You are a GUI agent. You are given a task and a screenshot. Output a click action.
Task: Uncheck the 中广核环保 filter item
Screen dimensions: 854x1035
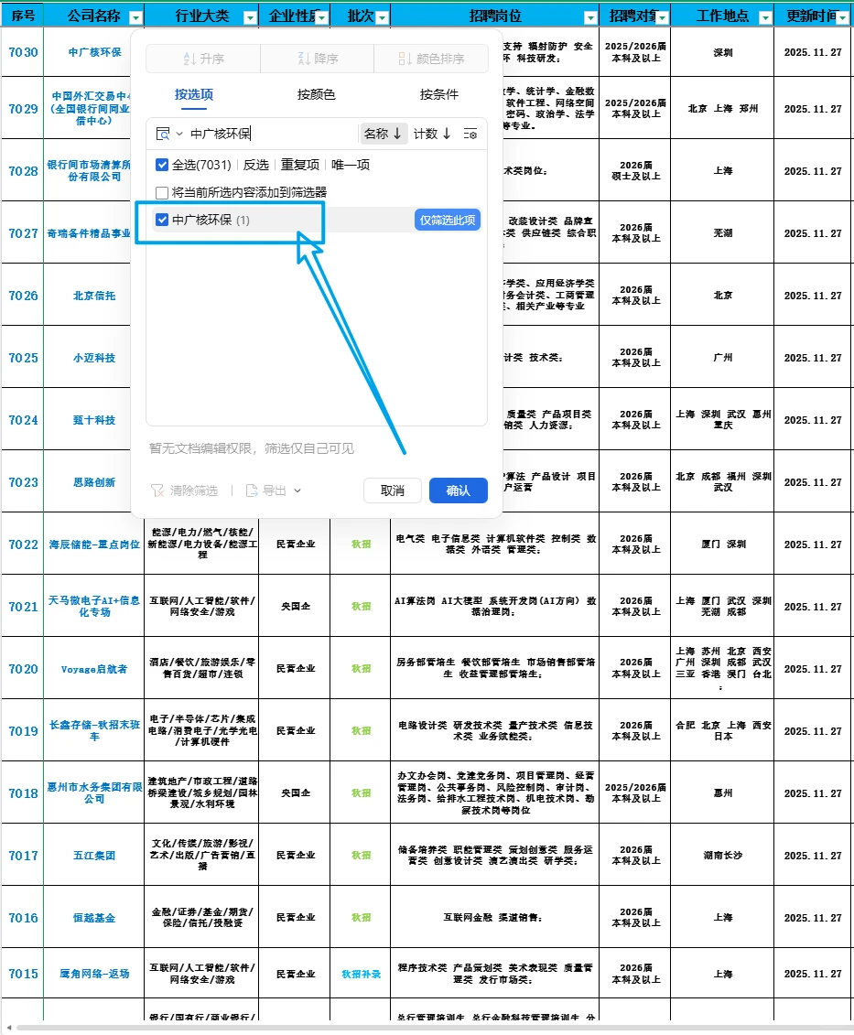coord(161,220)
